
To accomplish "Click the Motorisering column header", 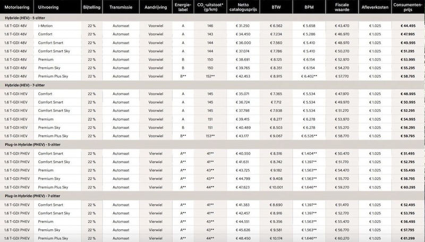I will [x=16, y=9].
